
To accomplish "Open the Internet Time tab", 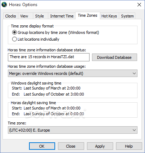I will [62, 16].
